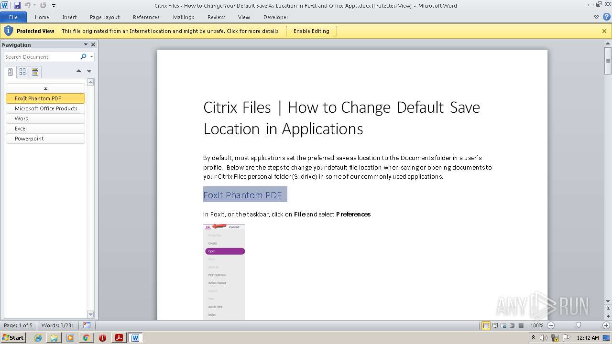
Task: Close the Protected View message bar
Action: click(x=604, y=31)
